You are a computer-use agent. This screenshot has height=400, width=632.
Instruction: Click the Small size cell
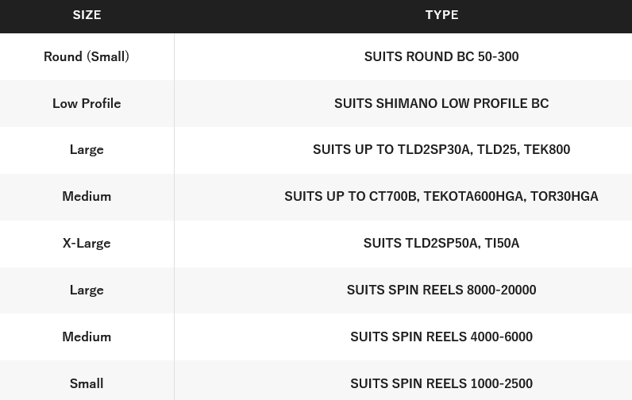[x=87, y=383]
